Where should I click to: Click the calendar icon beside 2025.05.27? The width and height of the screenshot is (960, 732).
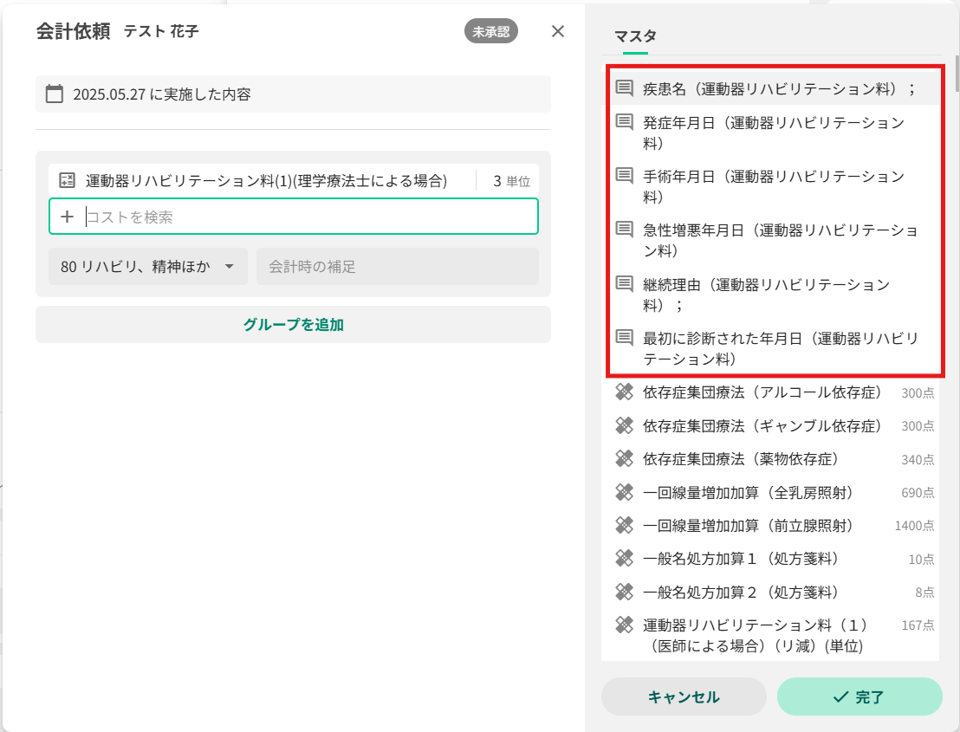click(x=55, y=94)
